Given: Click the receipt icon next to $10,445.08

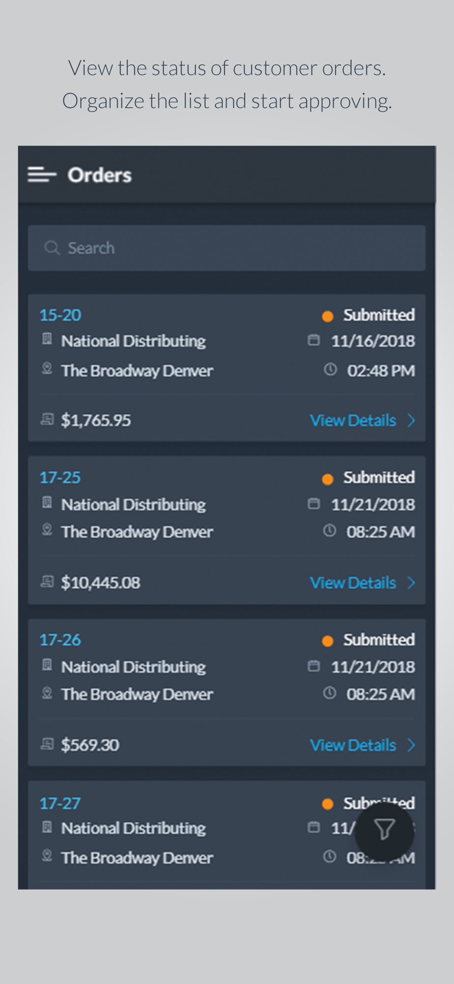Looking at the screenshot, I should tap(47, 582).
